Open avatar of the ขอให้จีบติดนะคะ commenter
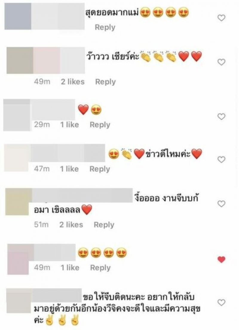This screenshot has height=330, width=239. point(19,301)
